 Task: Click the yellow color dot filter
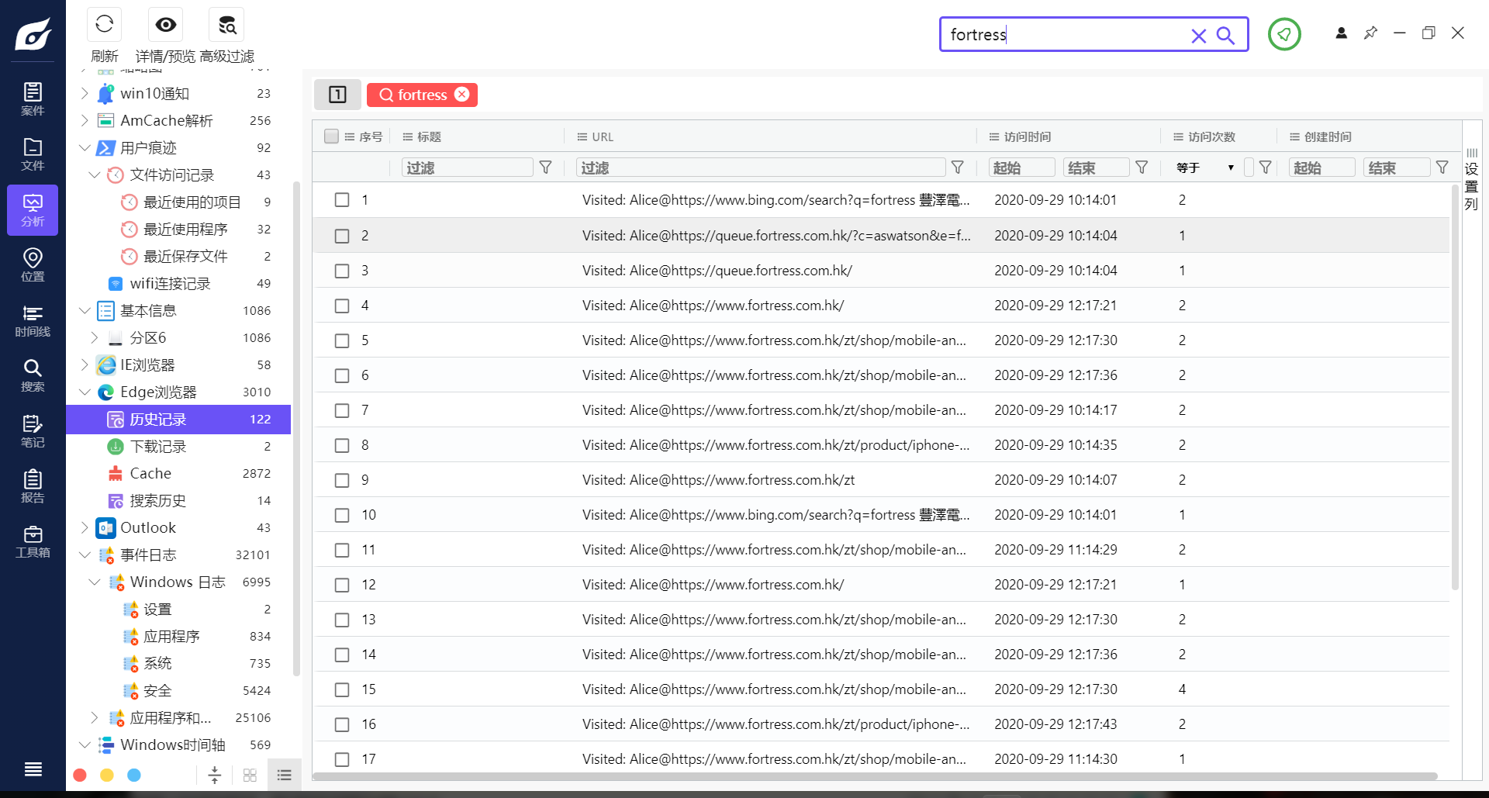coord(107,775)
